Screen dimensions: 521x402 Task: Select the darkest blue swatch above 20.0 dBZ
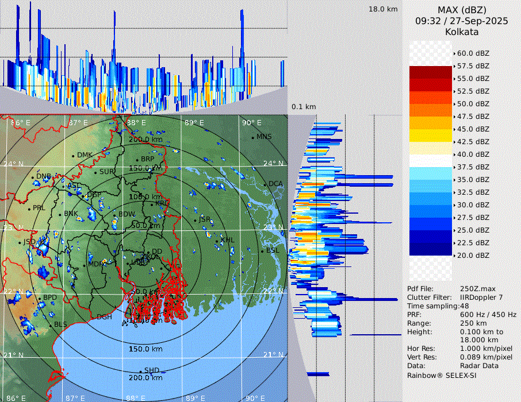coord(431,249)
